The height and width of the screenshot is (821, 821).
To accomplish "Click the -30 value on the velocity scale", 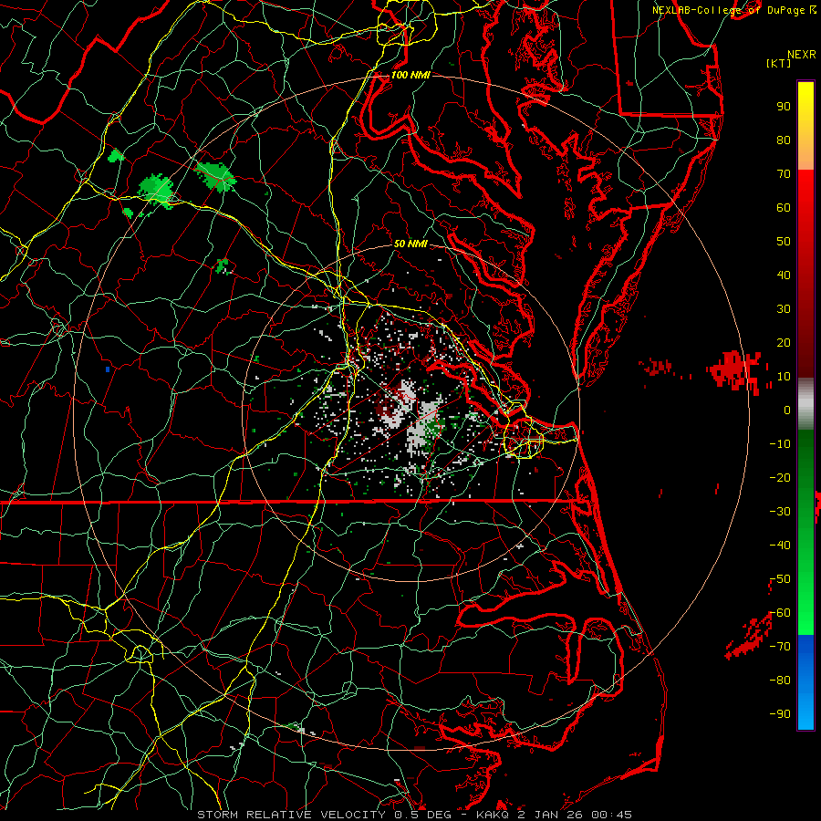I will tap(780, 512).
